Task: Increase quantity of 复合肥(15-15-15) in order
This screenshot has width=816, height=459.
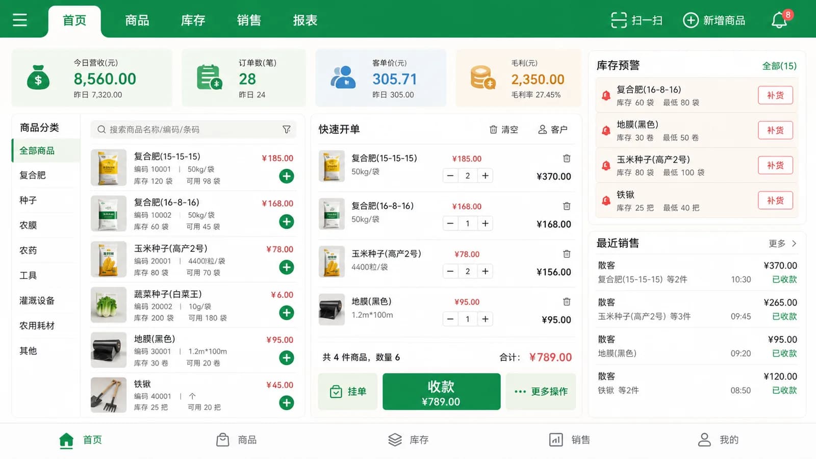Action: [485, 176]
